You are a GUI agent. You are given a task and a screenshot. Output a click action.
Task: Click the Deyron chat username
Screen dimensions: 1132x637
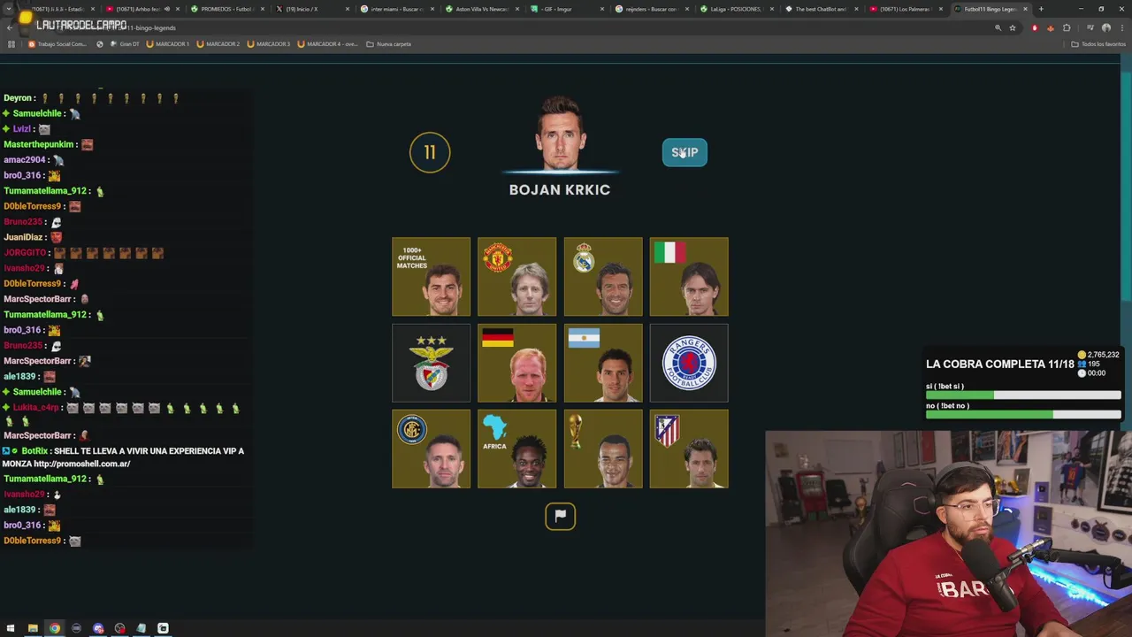[19, 98]
